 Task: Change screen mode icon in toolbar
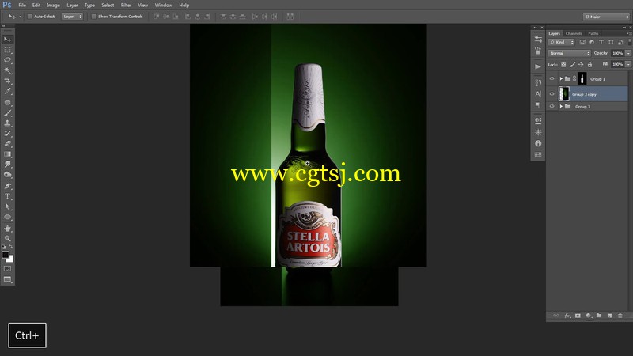[7, 279]
